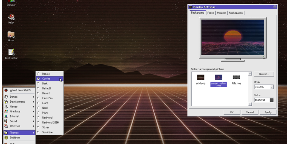The width and height of the screenshot is (289, 144).
Task: Switch to the Monitor tab
Action: (x=221, y=13)
